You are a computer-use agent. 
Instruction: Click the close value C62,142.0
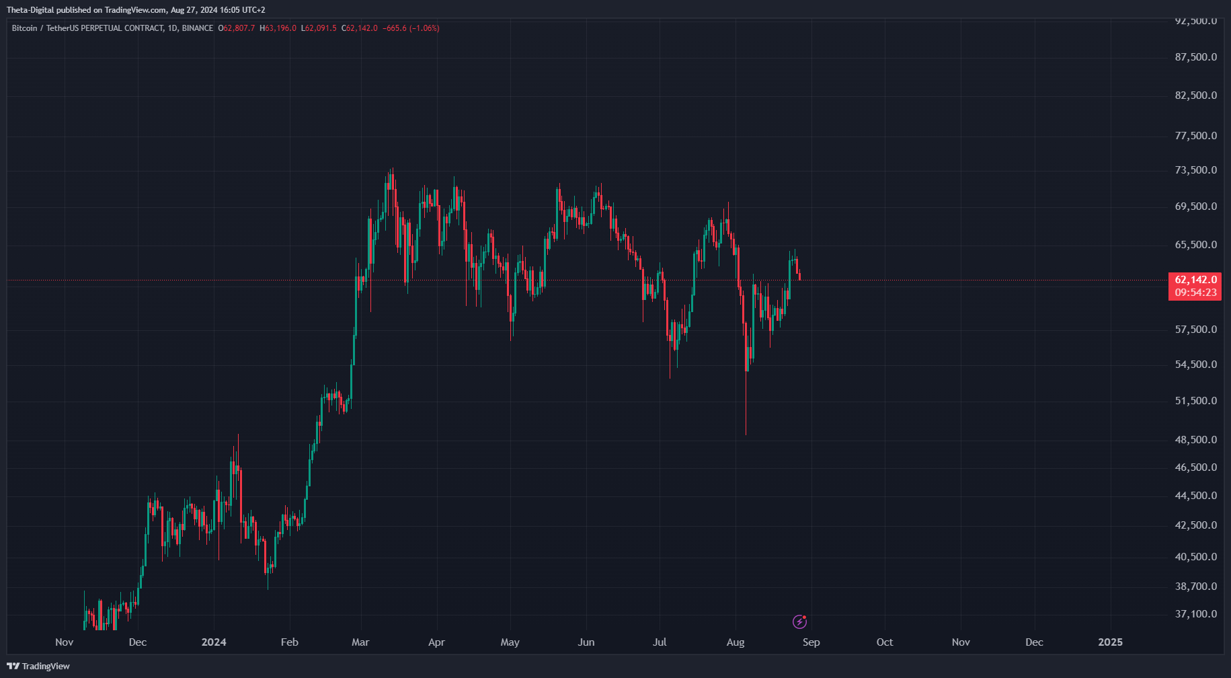(x=360, y=28)
